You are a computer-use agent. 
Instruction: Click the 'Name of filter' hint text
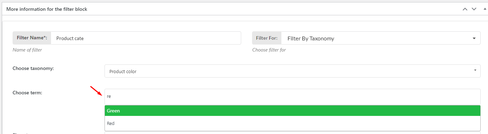(x=27, y=50)
